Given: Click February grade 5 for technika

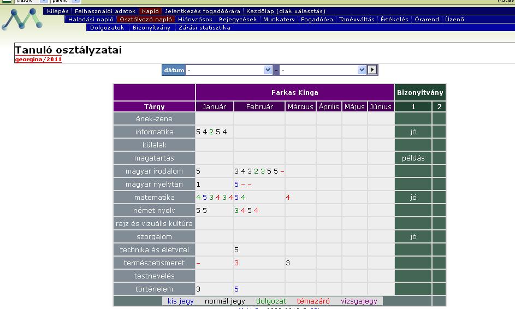Looking at the screenshot, I should 236,250.
